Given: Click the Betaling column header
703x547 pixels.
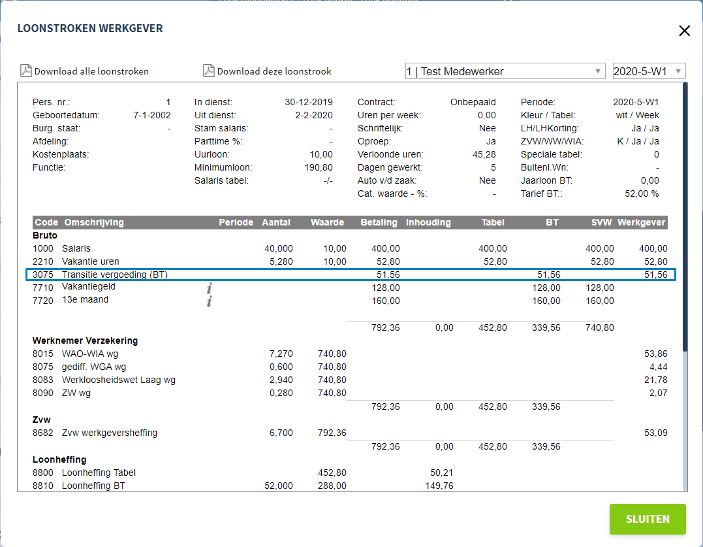Looking at the screenshot, I should [x=379, y=223].
